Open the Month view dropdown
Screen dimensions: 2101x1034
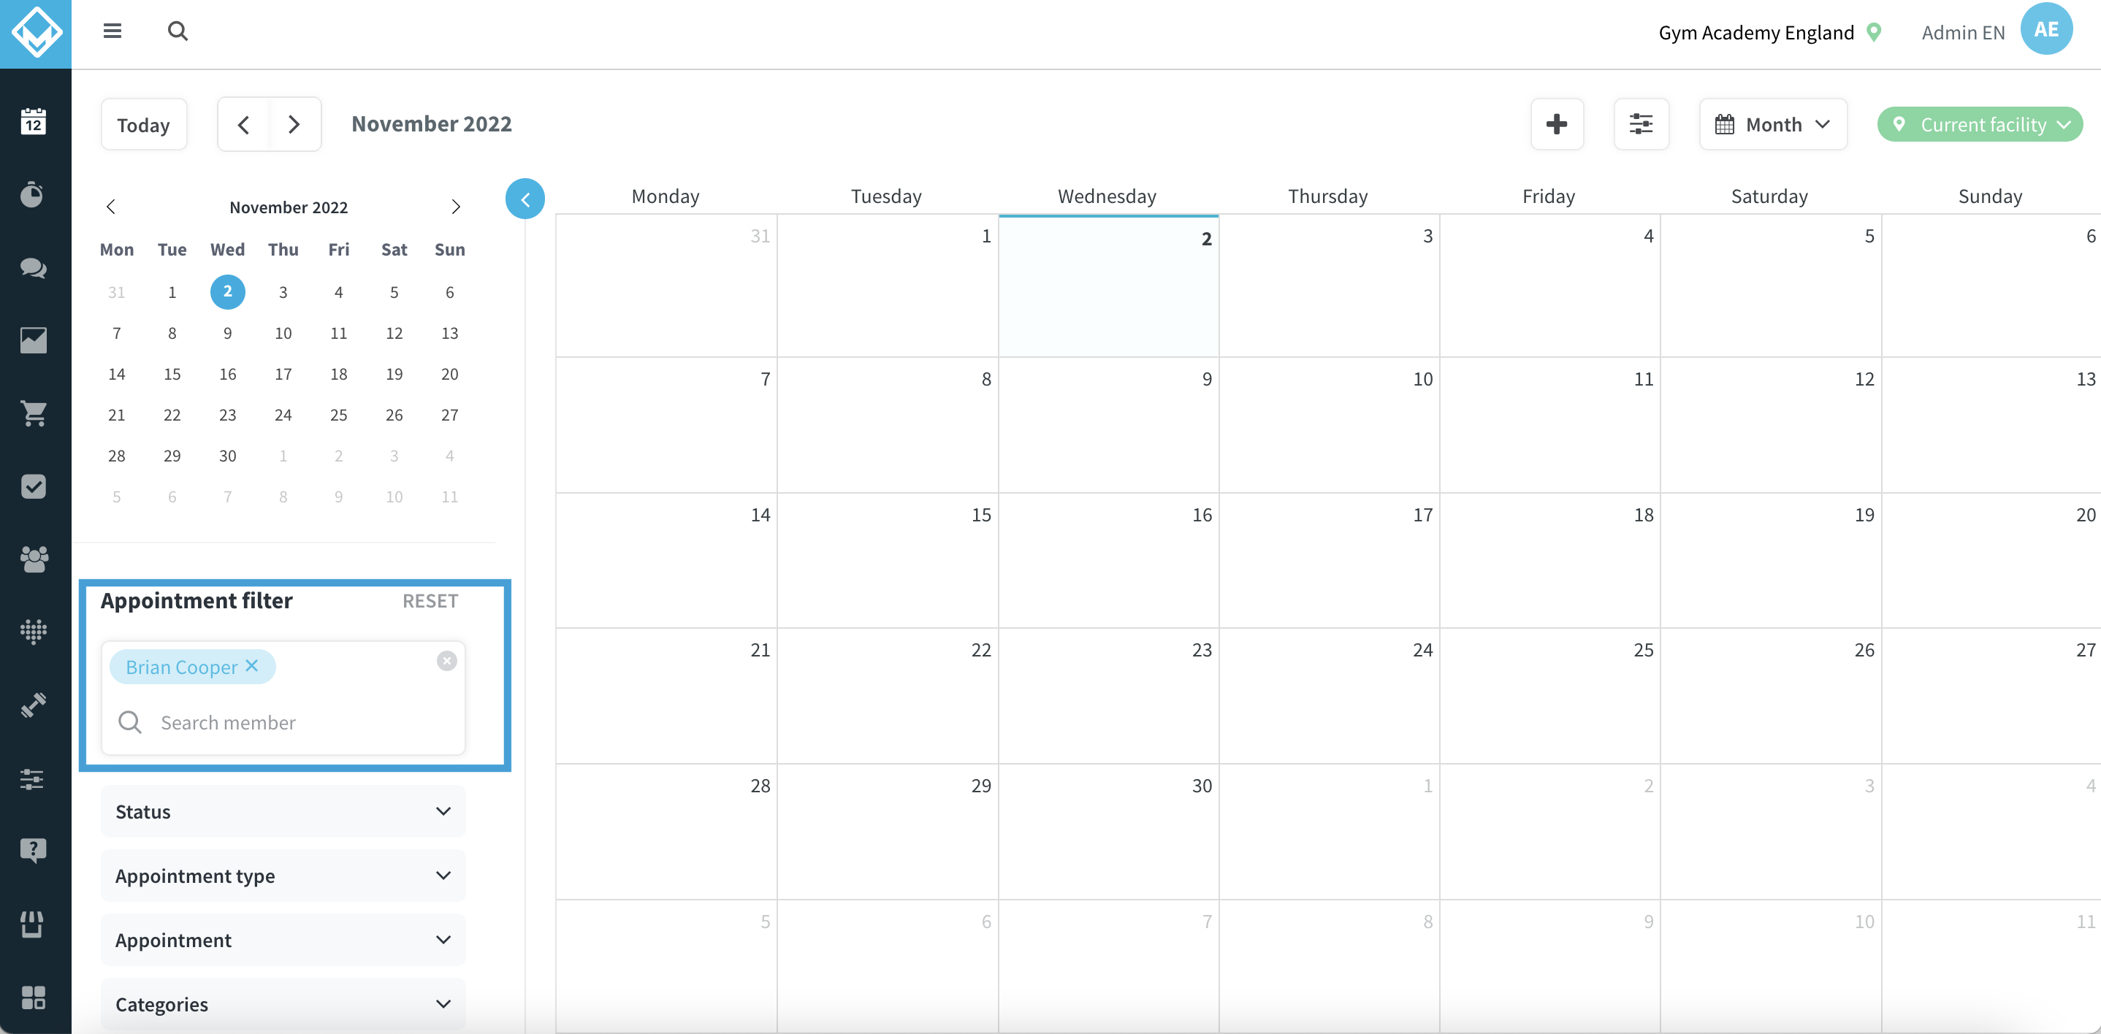tap(1773, 125)
